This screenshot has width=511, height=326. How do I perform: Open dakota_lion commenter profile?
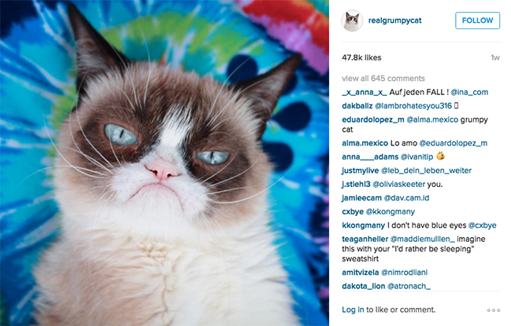click(x=364, y=286)
